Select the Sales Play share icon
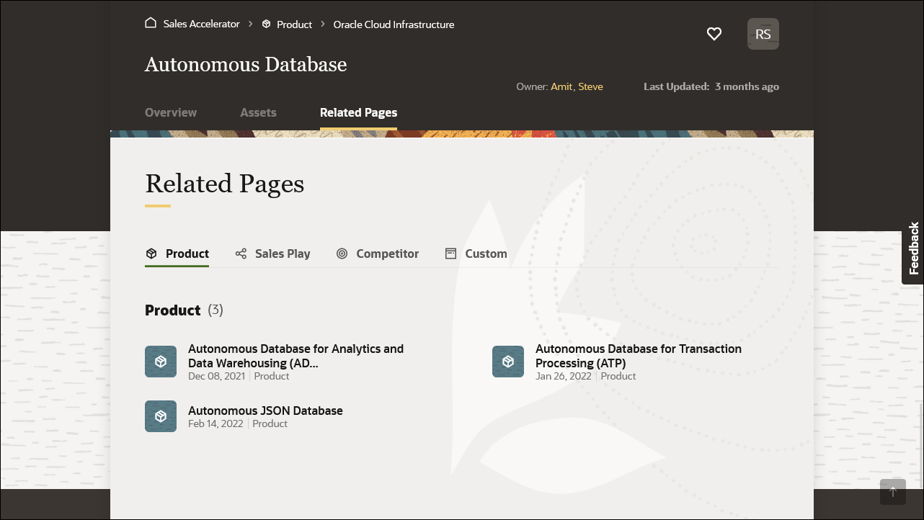Viewport: 924px width, 520px height. pos(241,254)
